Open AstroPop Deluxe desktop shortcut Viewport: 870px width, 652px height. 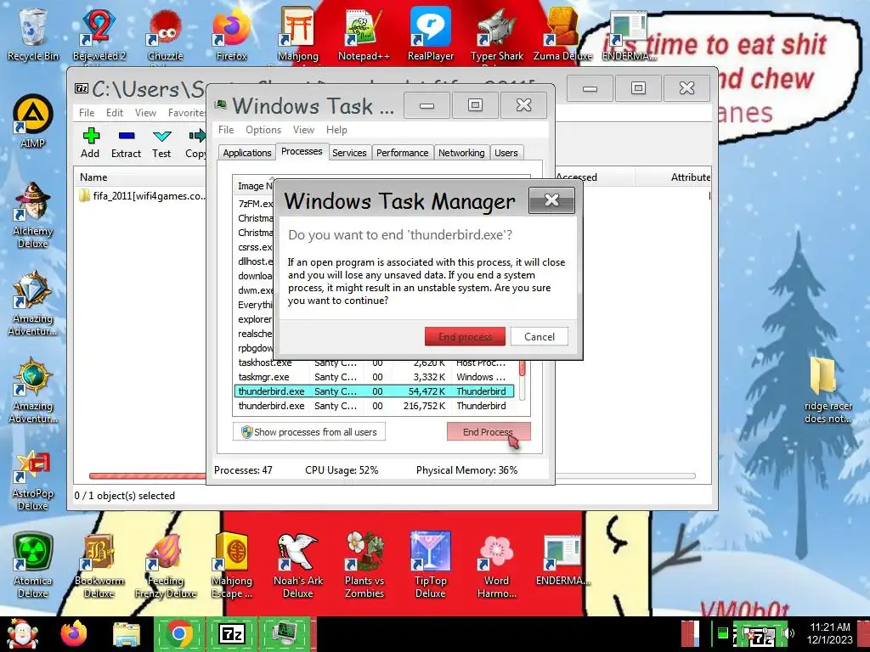(x=33, y=481)
